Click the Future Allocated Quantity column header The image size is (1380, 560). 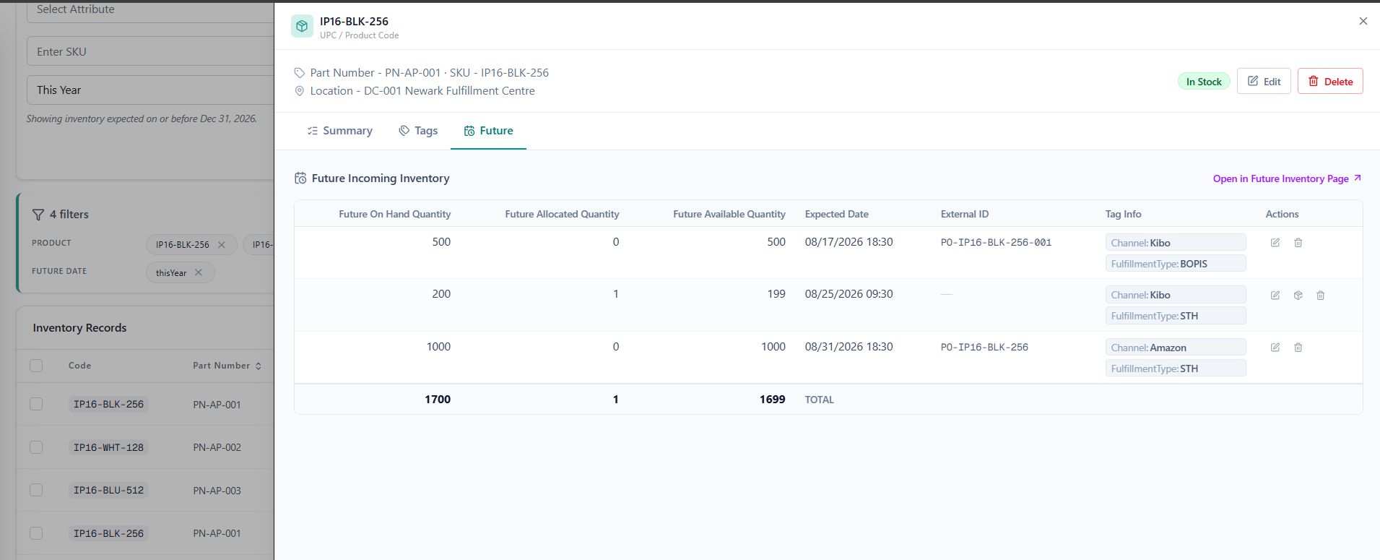562,215
